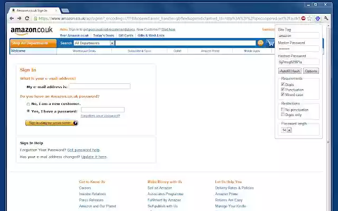The width and height of the screenshot is (338, 211).
Task: Click the padlock secure site icon
Action: point(35,18)
